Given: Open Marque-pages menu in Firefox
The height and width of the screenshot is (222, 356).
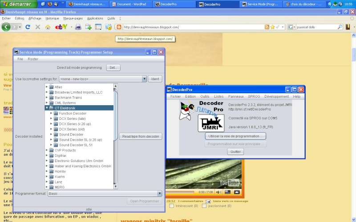Looking at the screenshot, I should pyautogui.click(x=73, y=18).
